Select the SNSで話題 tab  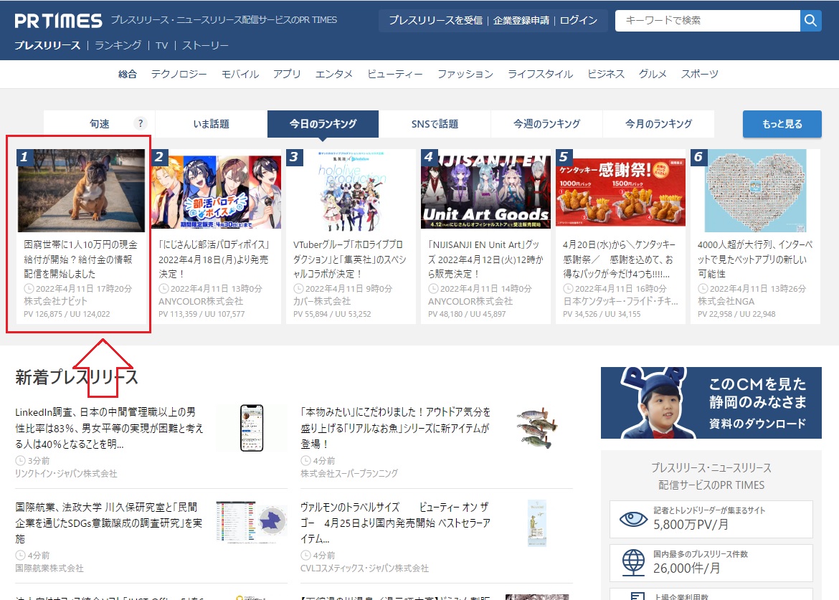pos(435,124)
